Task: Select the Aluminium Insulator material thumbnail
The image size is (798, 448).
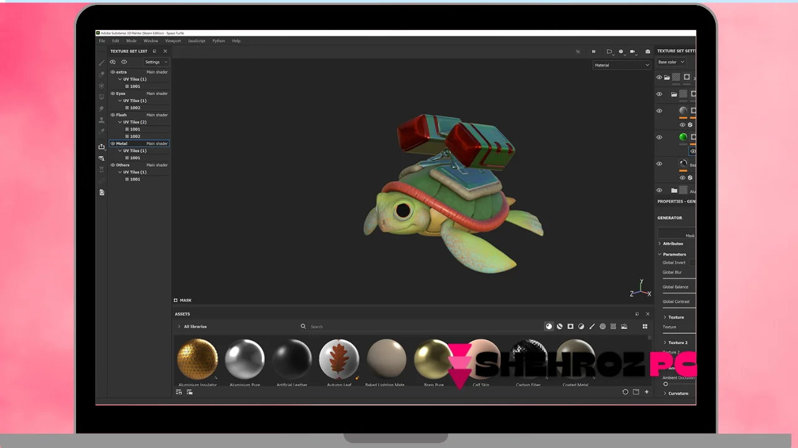Action: pos(198,359)
